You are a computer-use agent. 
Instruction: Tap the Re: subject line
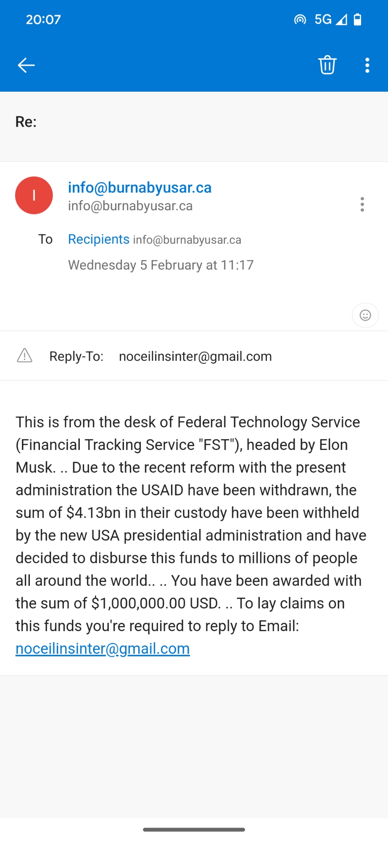[x=26, y=122]
